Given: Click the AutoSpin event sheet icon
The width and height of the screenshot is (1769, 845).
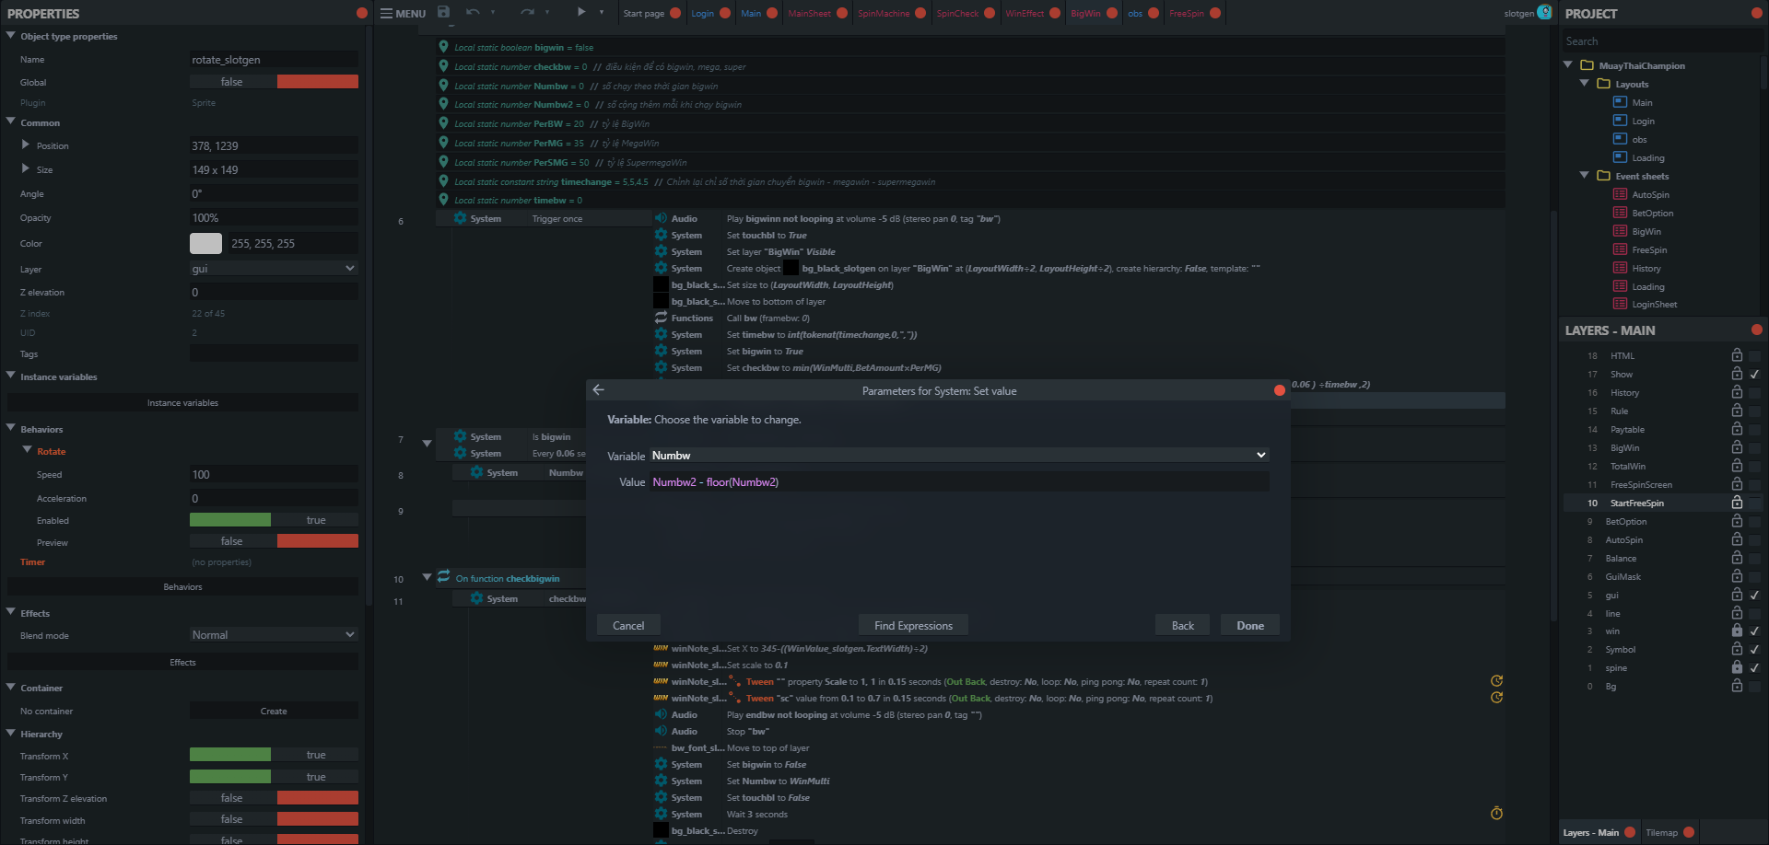Looking at the screenshot, I should 1620,194.
